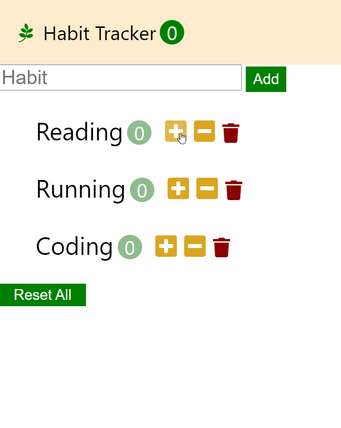Delete the Running habit with trash icon
This screenshot has height=428, width=341.
pyautogui.click(x=234, y=189)
